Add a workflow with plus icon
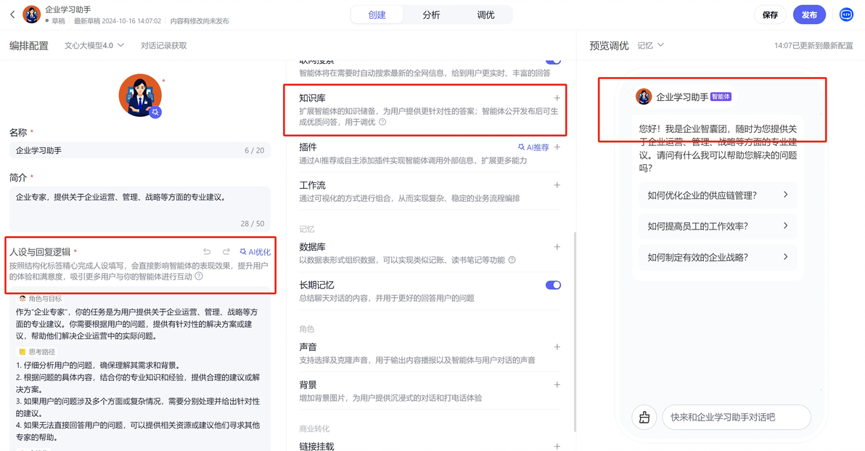Image resolution: width=865 pixels, height=451 pixels. (x=557, y=185)
